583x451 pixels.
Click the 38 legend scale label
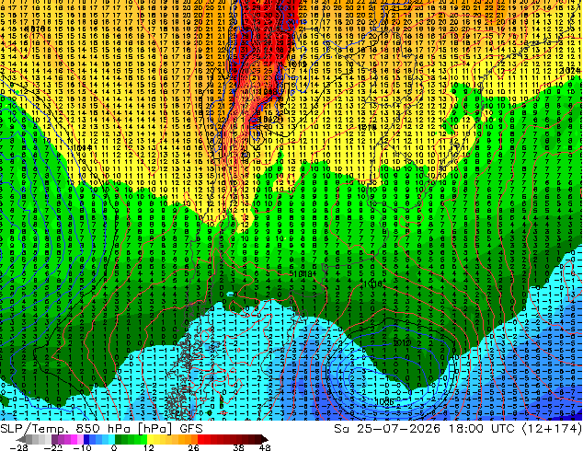point(238,447)
